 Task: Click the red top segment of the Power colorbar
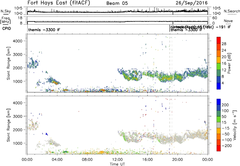[x=219, y=40]
